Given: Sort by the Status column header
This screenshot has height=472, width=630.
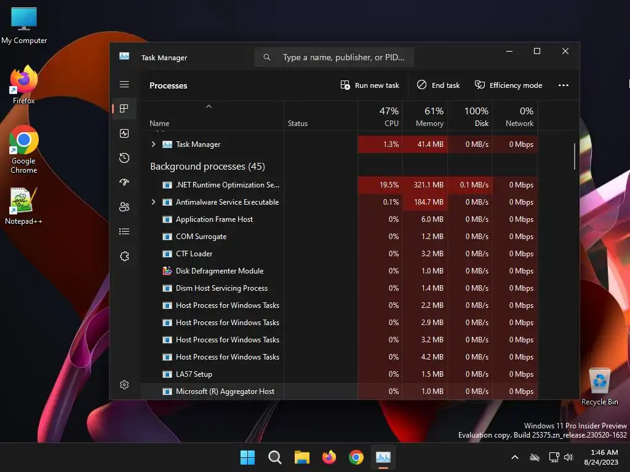Looking at the screenshot, I should [x=321, y=116].
